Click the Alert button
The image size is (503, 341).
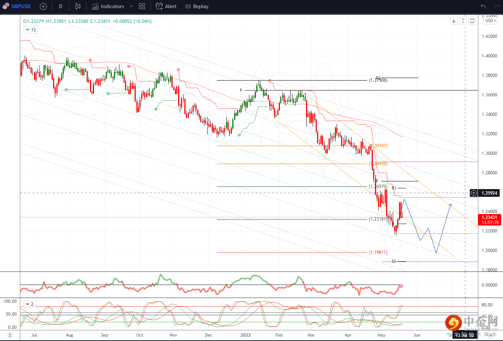(x=166, y=6)
